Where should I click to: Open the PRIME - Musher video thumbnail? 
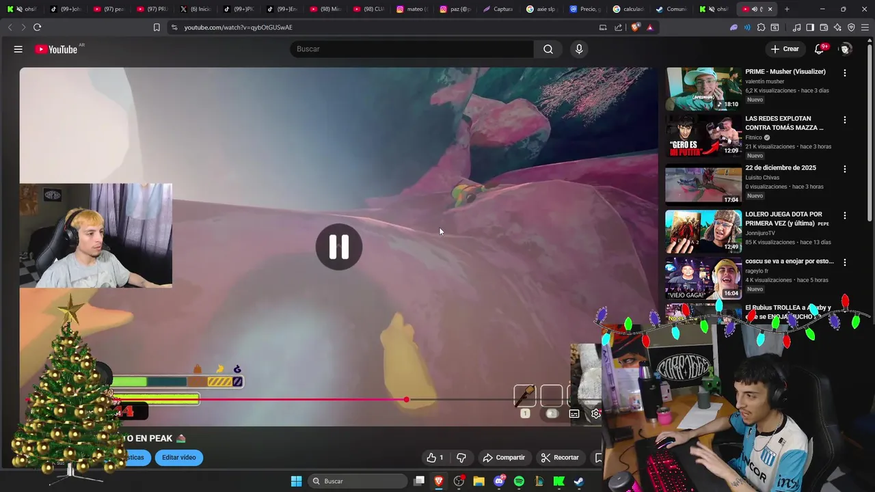(703, 89)
